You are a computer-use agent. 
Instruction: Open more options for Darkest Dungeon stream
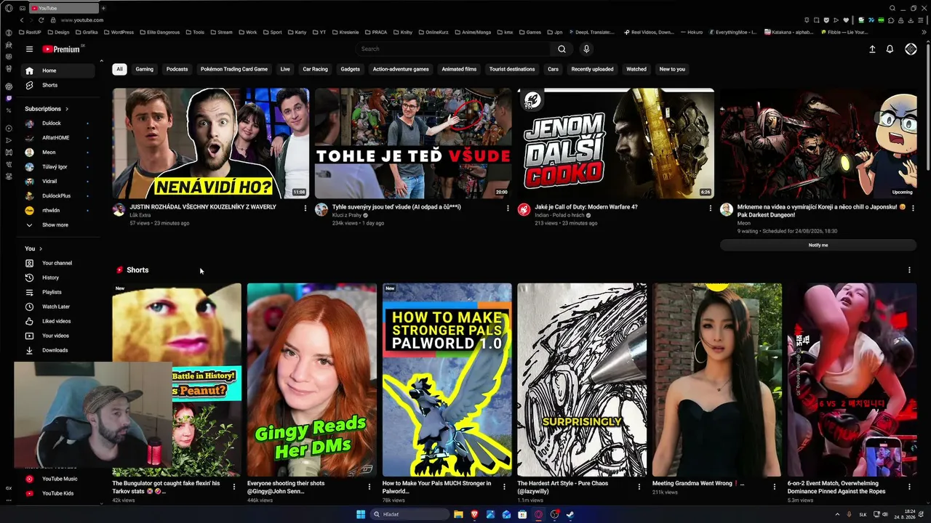click(x=913, y=208)
